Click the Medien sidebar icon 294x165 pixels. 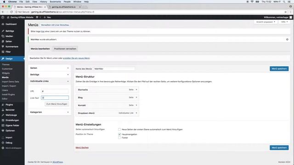pos(3,36)
